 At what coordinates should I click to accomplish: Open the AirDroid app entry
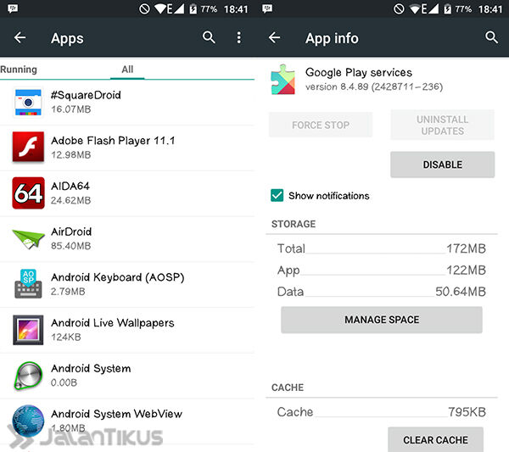coord(127,239)
